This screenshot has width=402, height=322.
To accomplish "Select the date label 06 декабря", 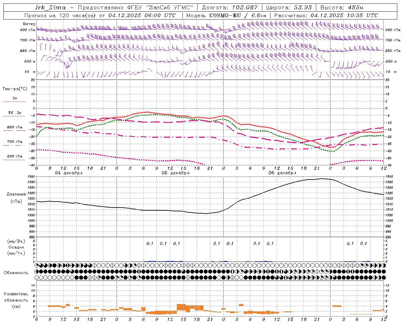I will (x=282, y=173).
